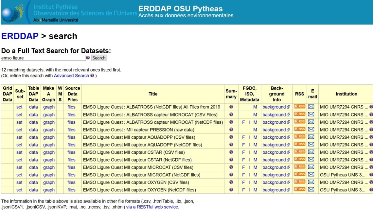Open RSS feed for ALBATROSS MICROCAT (NetCDF files)
This screenshot has width=373, height=210.
pyautogui.click(x=299, y=122)
